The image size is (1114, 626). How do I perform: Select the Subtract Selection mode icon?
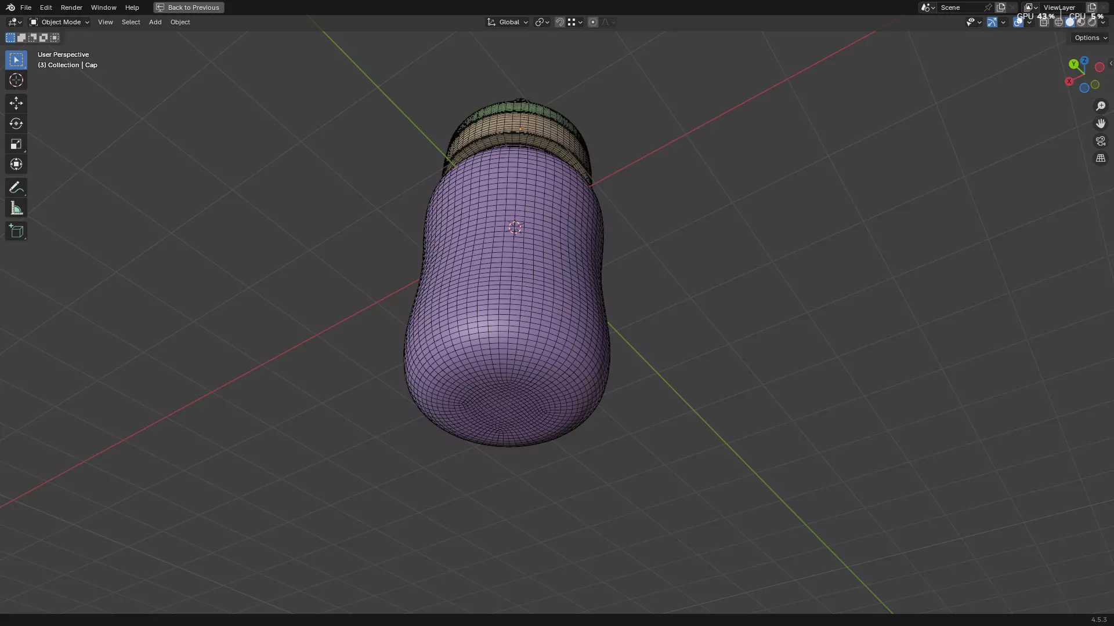32,38
